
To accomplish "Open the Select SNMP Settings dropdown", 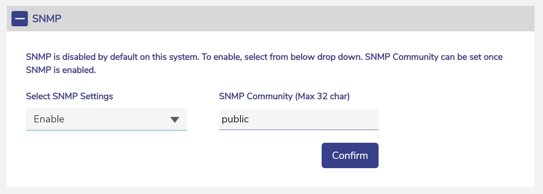I will coord(106,119).
